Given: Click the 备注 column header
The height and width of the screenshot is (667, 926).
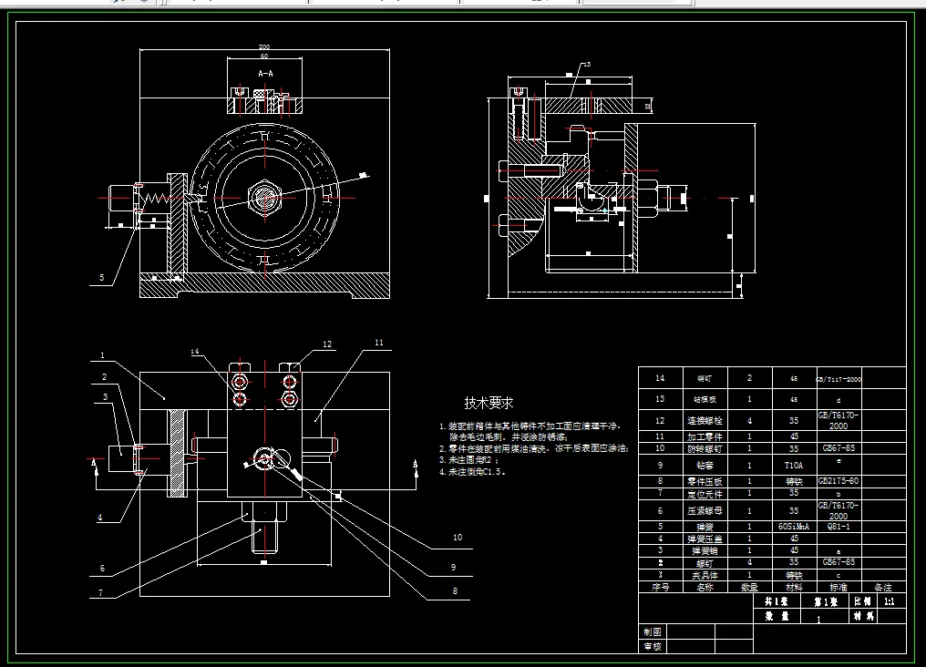Looking at the screenshot, I should 883,588.
